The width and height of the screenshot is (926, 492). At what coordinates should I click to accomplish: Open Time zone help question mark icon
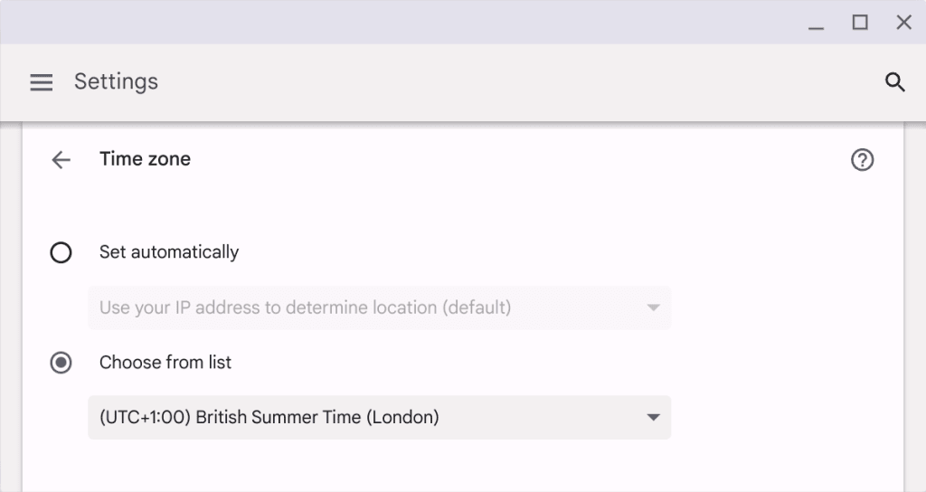pos(862,159)
